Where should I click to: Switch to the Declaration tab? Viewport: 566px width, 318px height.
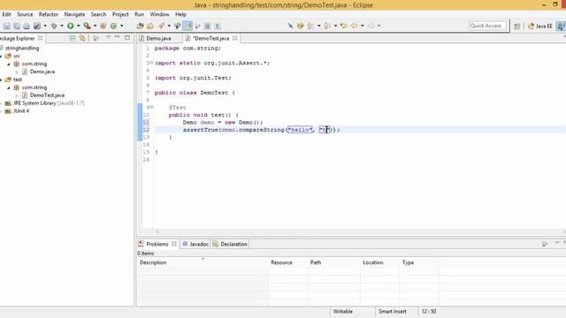point(230,244)
